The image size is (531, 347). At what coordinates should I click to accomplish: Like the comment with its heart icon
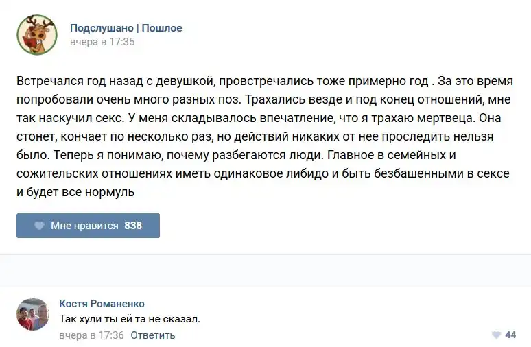point(496,335)
